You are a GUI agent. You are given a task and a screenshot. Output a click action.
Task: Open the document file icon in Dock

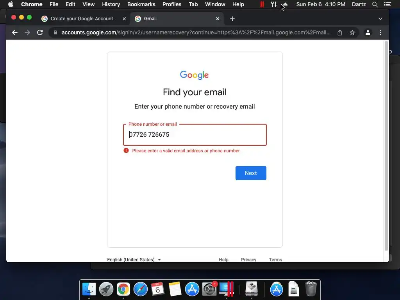(x=294, y=289)
